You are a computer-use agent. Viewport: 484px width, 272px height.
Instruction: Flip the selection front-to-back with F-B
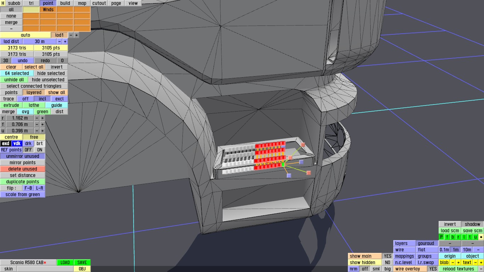[28, 188]
